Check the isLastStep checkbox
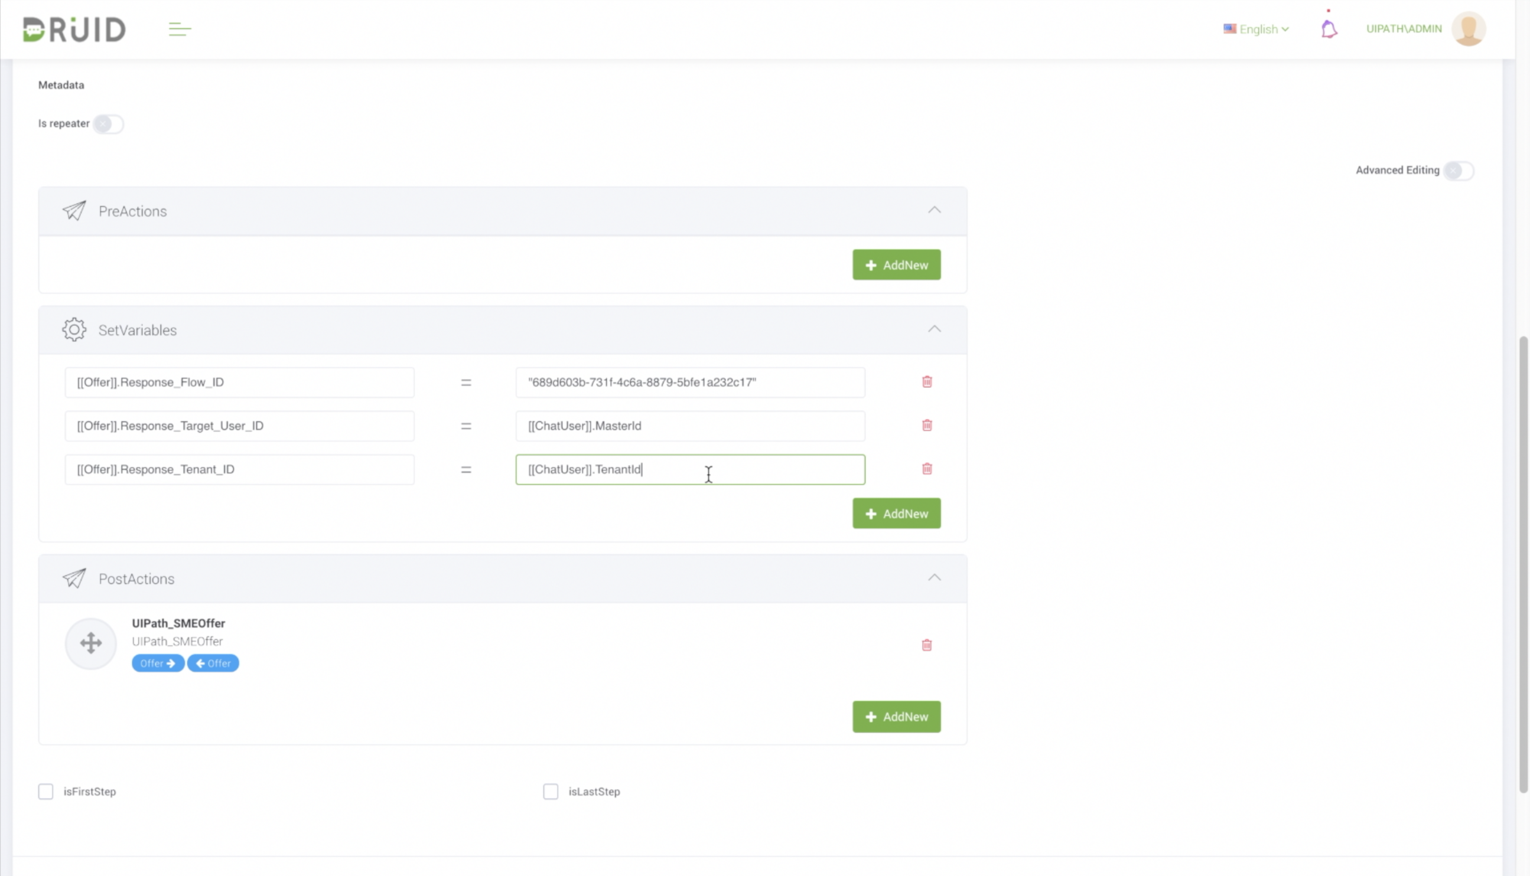This screenshot has width=1530, height=876. click(550, 791)
